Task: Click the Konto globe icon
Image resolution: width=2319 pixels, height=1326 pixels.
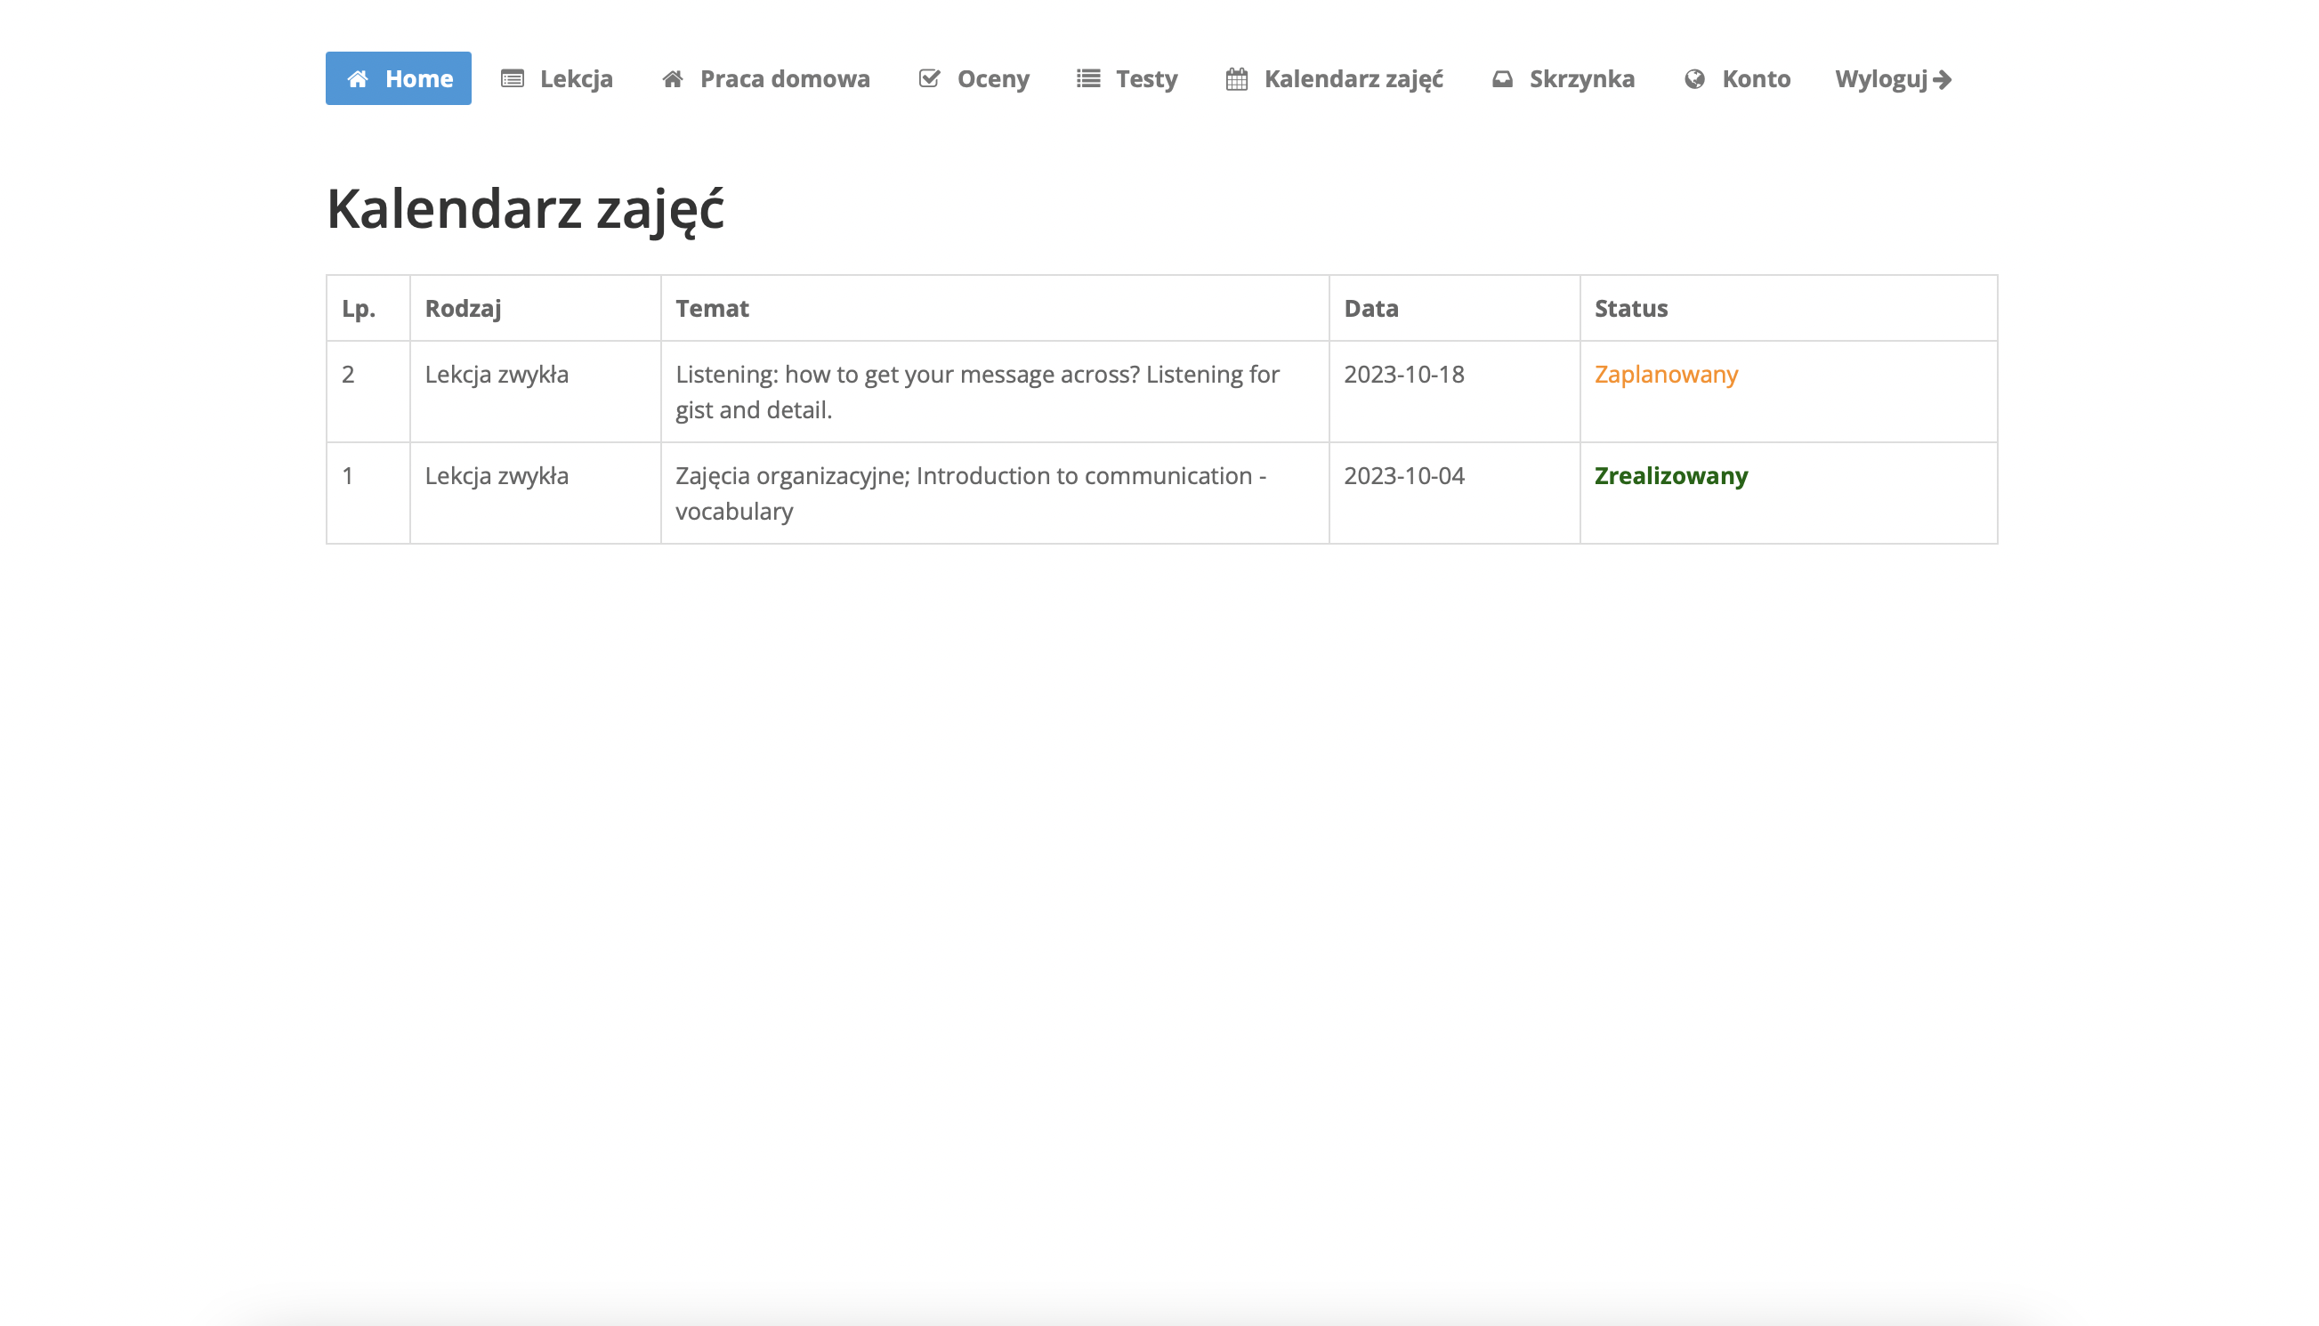Action: pyautogui.click(x=1694, y=79)
